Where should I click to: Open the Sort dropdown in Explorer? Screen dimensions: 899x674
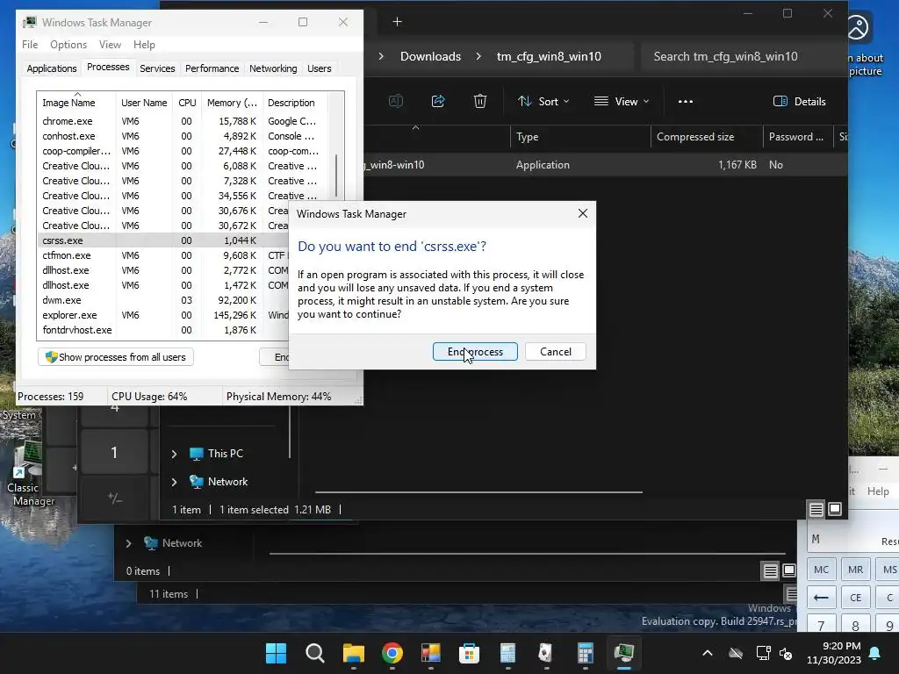point(543,102)
